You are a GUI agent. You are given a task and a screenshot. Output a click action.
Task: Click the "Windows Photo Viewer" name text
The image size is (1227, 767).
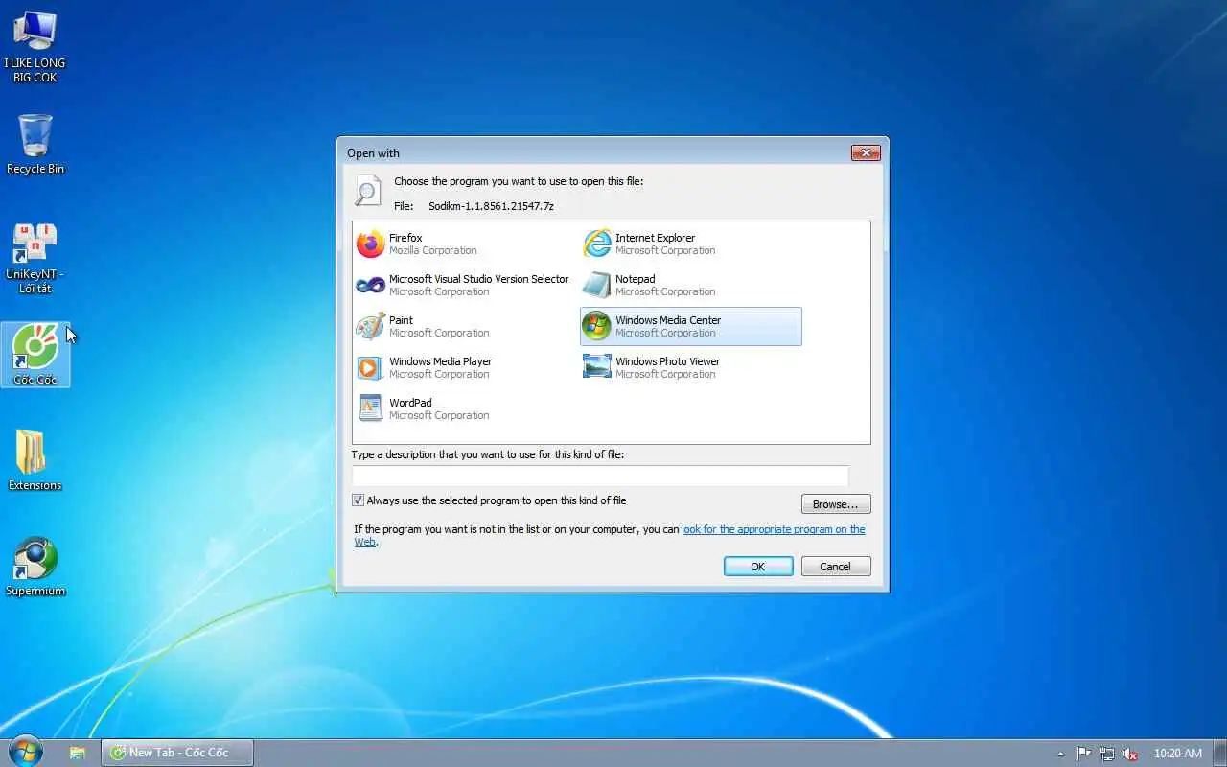[667, 361]
